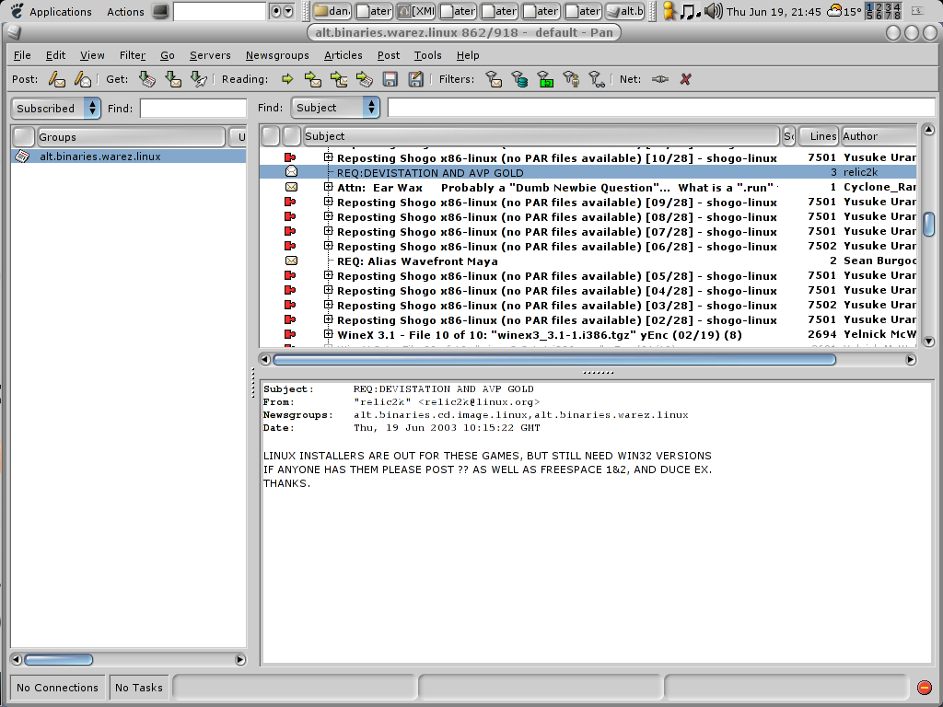Toggle the cached-articles filter funnel

tap(519, 79)
